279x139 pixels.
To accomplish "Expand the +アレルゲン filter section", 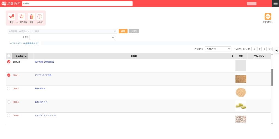I will point(24,44).
